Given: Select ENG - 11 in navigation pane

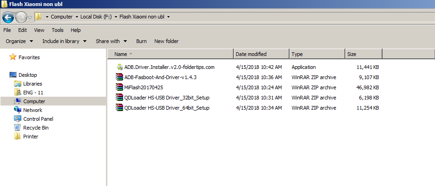Looking at the screenshot, I should point(33,93).
